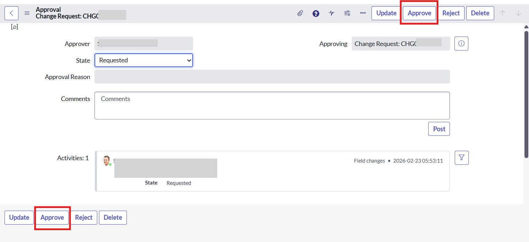Open more options ellipsis menu

coord(363,13)
